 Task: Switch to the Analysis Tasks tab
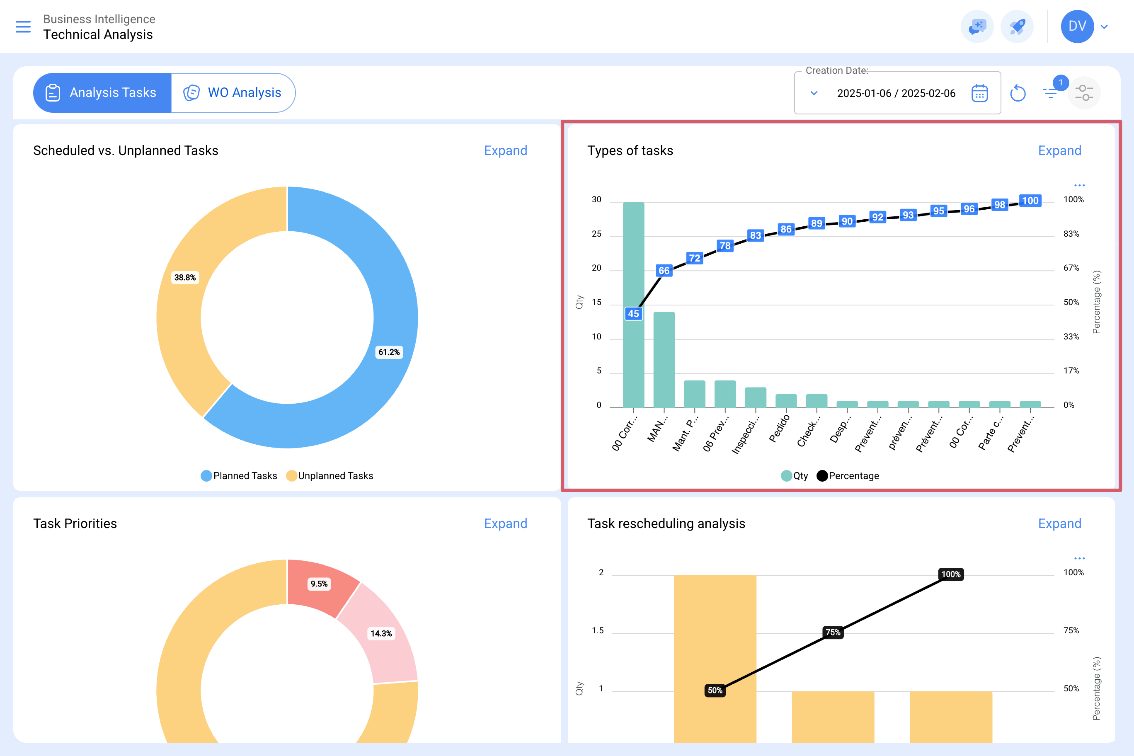pos(102,92)
